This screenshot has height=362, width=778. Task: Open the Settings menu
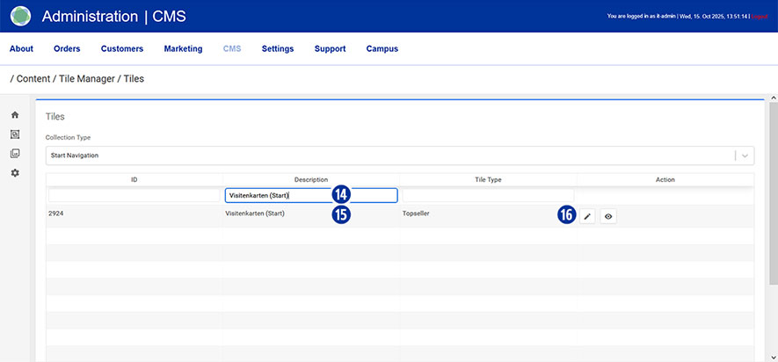tap(278, 49)
